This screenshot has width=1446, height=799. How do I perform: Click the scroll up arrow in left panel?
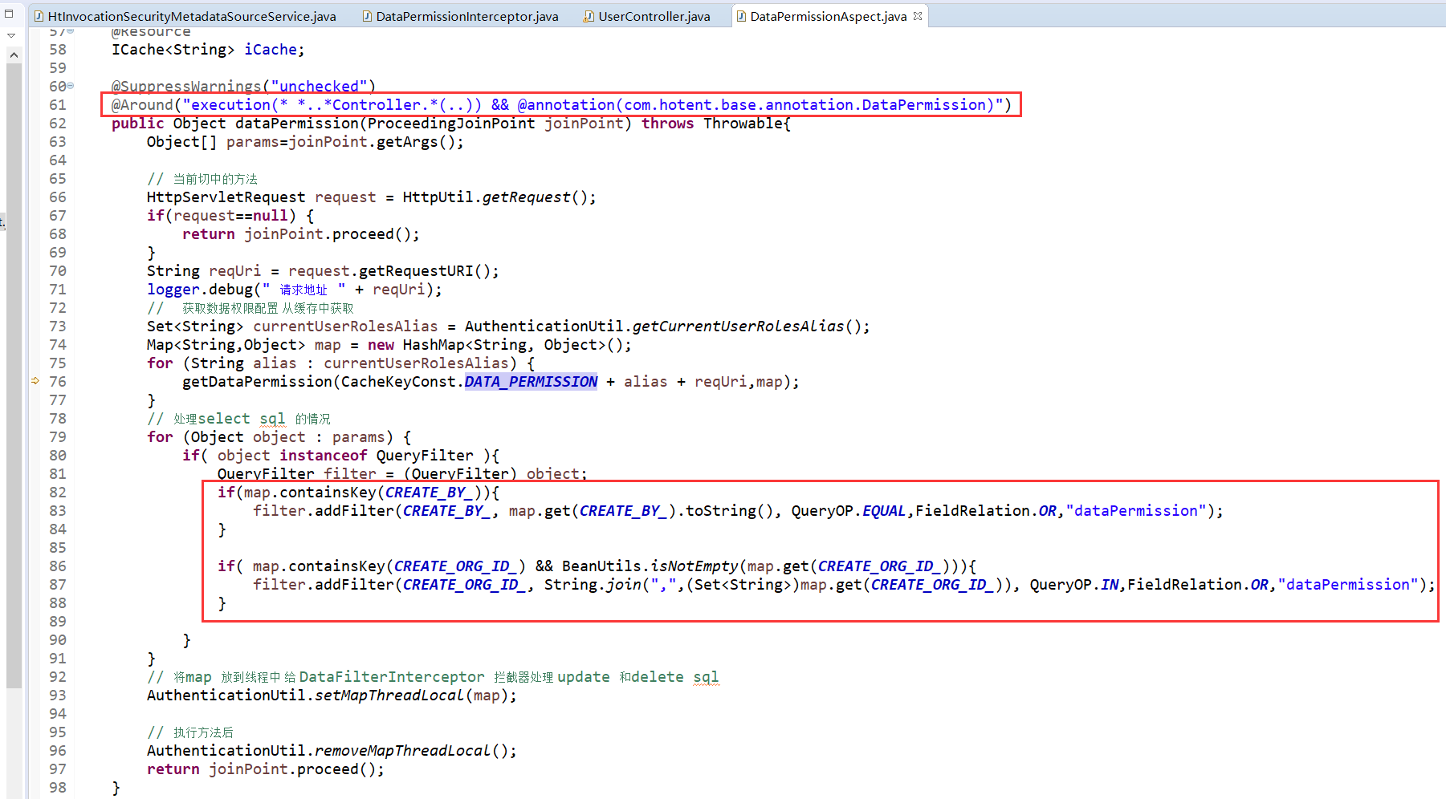point(14,55)
